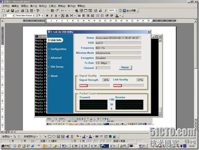Open the Tables and Borders toolbar icon
Screen dimensions: 199x150
tap(81, 11)
